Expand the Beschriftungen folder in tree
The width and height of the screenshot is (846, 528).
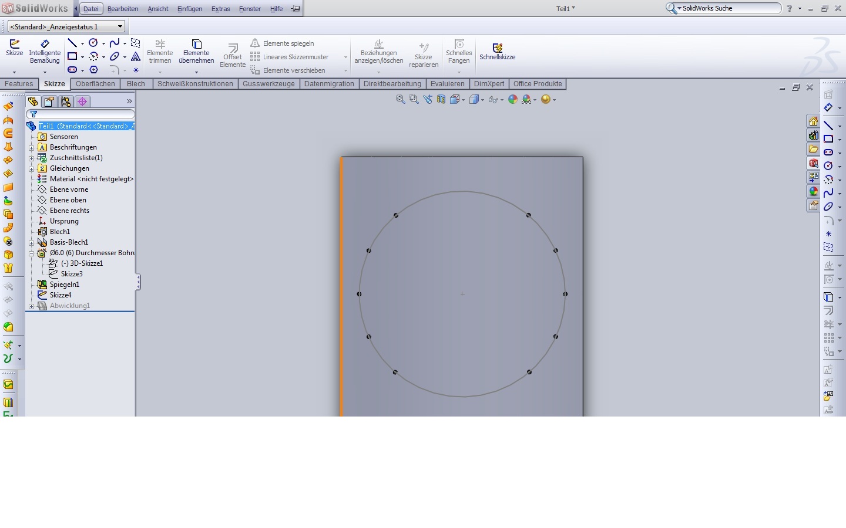click(x=32, y=147)
